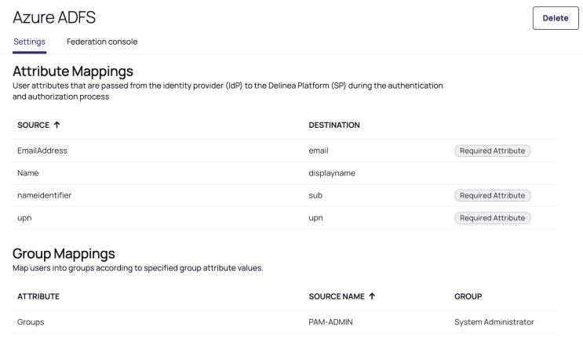The height and width of the screenshot is (345, 583).
Task: Click the displayname destination value
Action: coord(333,172)
